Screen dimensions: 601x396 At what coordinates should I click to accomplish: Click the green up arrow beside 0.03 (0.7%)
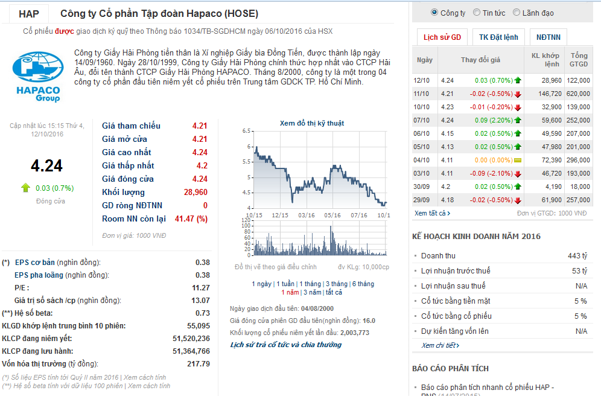26,188
